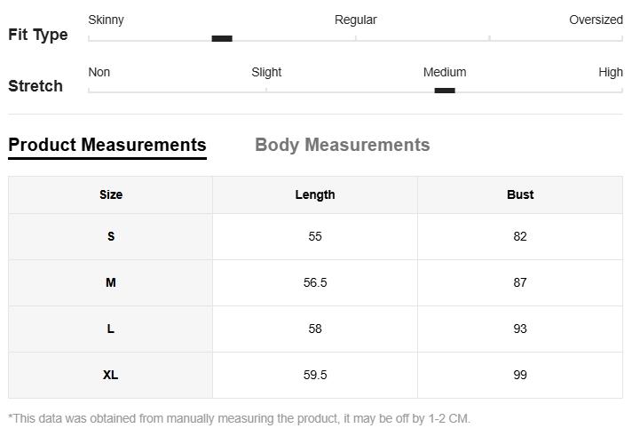The height and width of the screenshot is (436, 632).
Task: Click the Fit Type slider marker
Action: click(222, 38)
